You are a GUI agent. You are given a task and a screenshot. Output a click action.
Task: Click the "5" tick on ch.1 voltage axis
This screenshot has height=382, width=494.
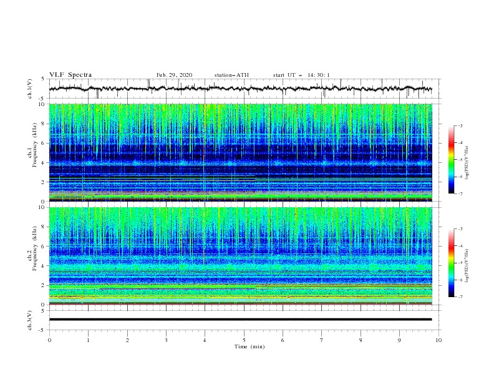[x=44, y=79]
